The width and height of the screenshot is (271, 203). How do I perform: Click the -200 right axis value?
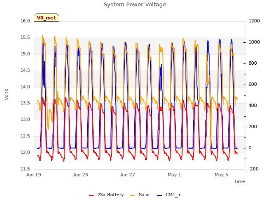[254, 169]
